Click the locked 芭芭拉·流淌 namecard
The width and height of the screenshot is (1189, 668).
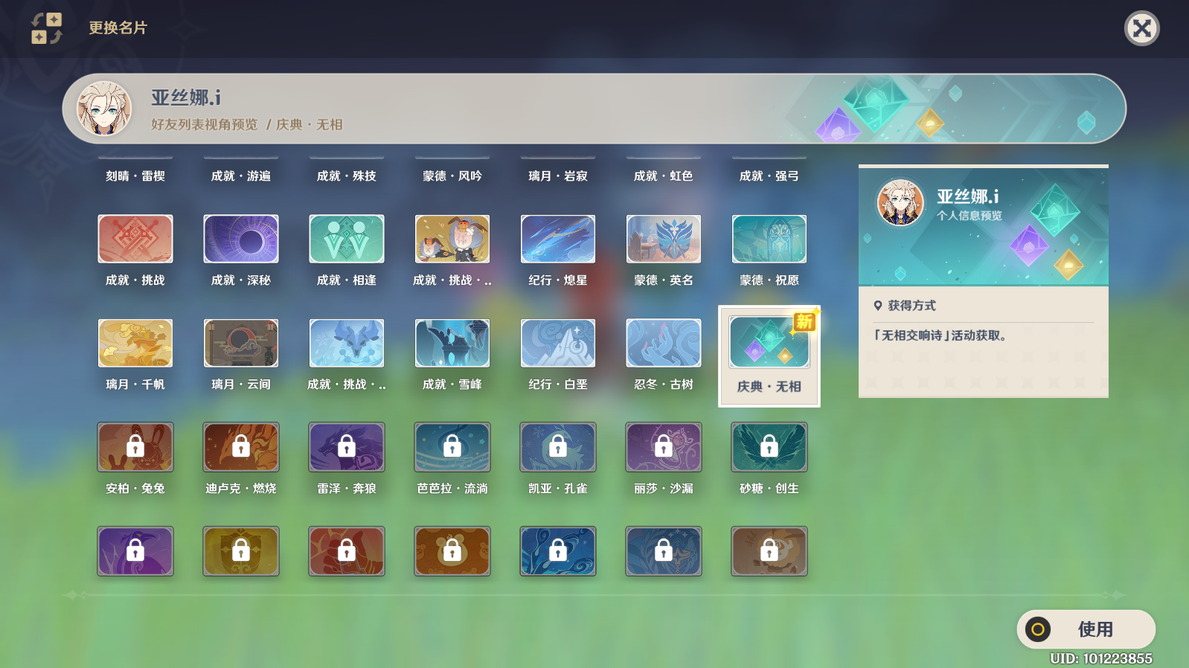coord(452,447)
